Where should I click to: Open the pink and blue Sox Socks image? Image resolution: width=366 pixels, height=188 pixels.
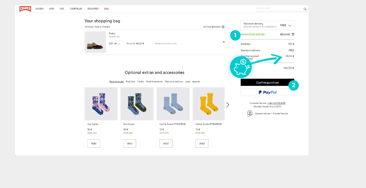tap(101, 104)
